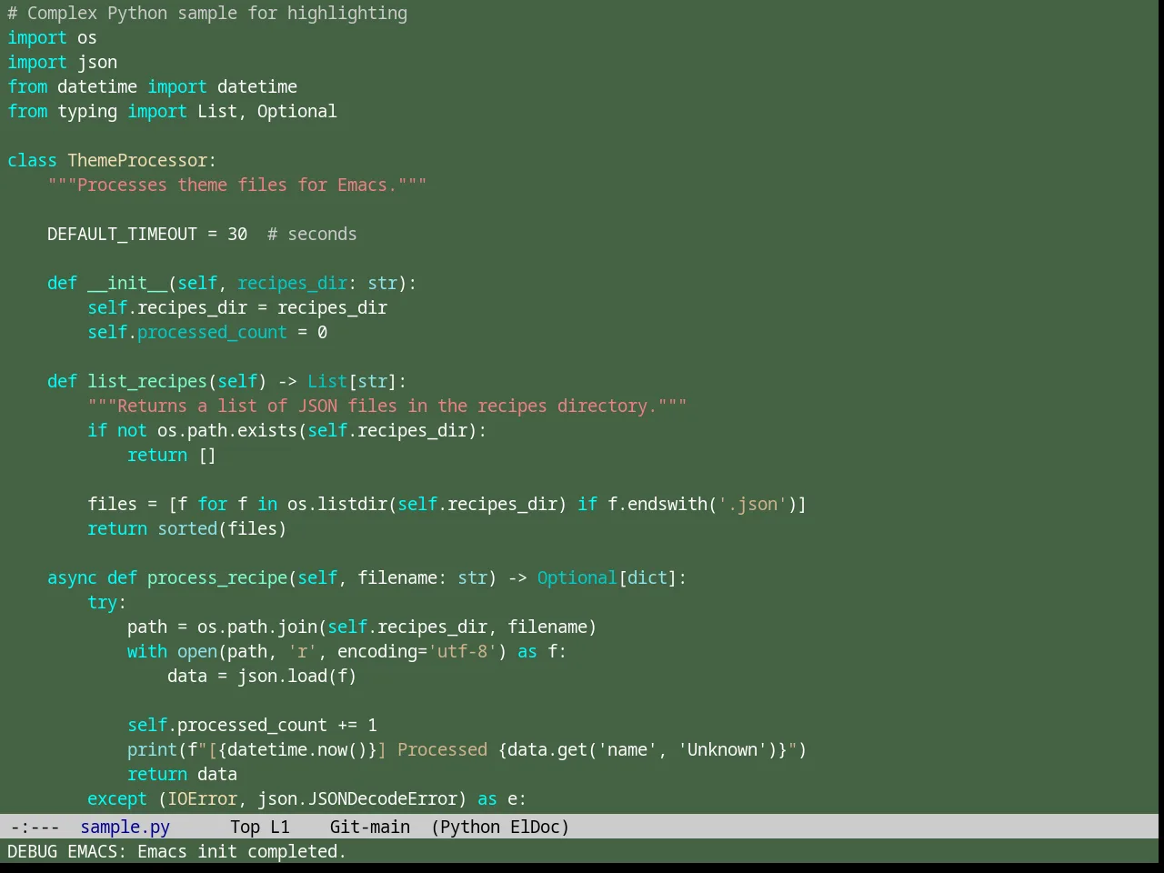Click the L1 line number in mode line
Image resolution: width=1164 pixels, height=873 pixels.
pyautogui.click(x=280, y=827)
